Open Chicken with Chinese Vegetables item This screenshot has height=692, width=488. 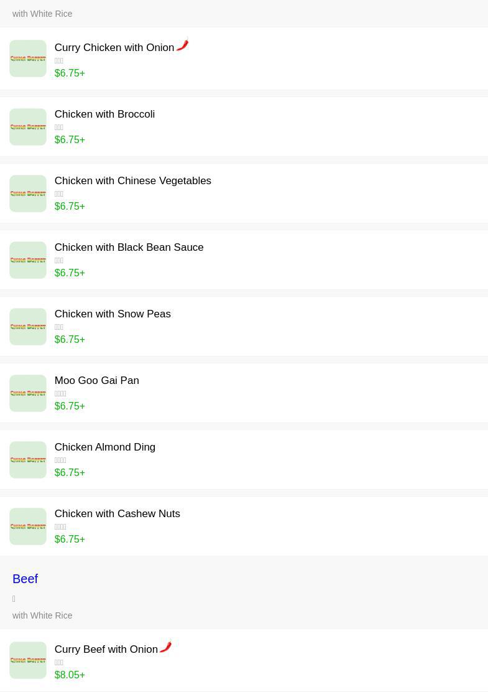tap(132, 181)
